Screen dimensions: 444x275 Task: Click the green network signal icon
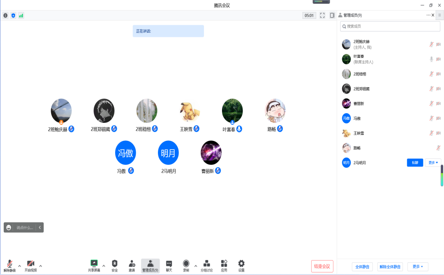point(21,16)
